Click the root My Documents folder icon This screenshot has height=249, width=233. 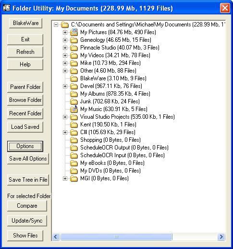point(65,25)
